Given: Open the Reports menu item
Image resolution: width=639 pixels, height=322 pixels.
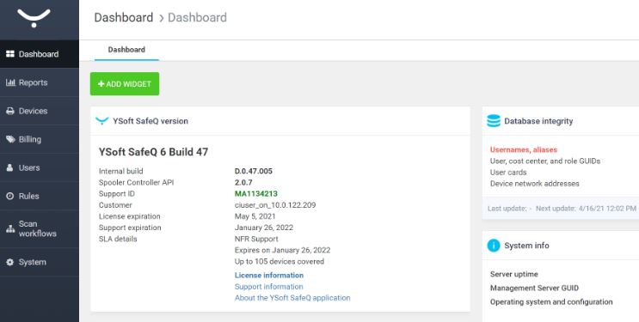Looking at the screenshot, I should (x=40, y=82).
